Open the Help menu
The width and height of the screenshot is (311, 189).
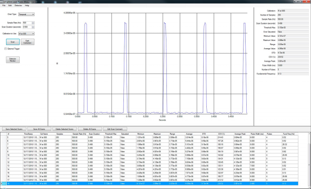pyautogui.click(x=27, y=6)
